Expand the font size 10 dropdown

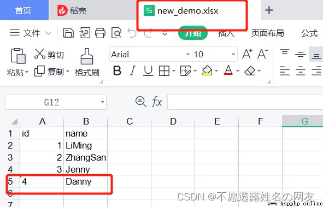click(x=233, y=54)
